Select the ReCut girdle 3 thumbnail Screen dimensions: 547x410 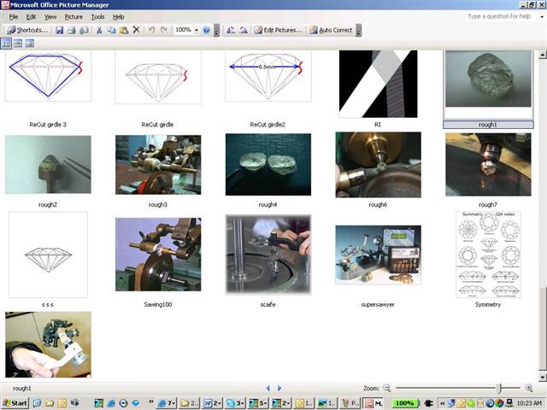[x=48, y=76]
